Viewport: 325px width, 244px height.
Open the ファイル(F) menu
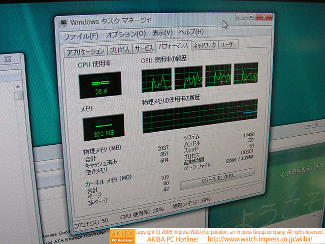pyautogui.click(x=81, y=36)
